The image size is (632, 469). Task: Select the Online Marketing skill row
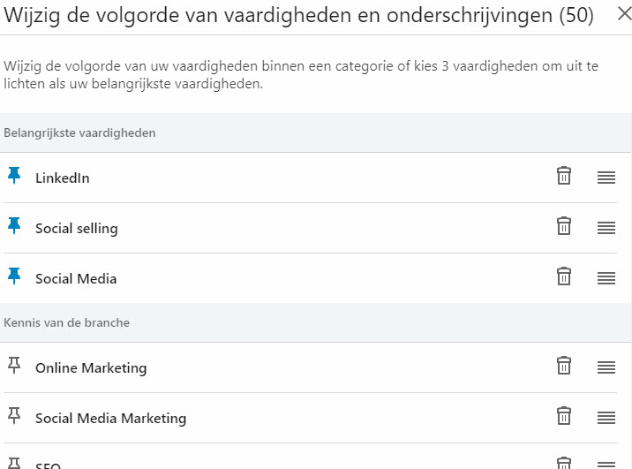(91, 368)
